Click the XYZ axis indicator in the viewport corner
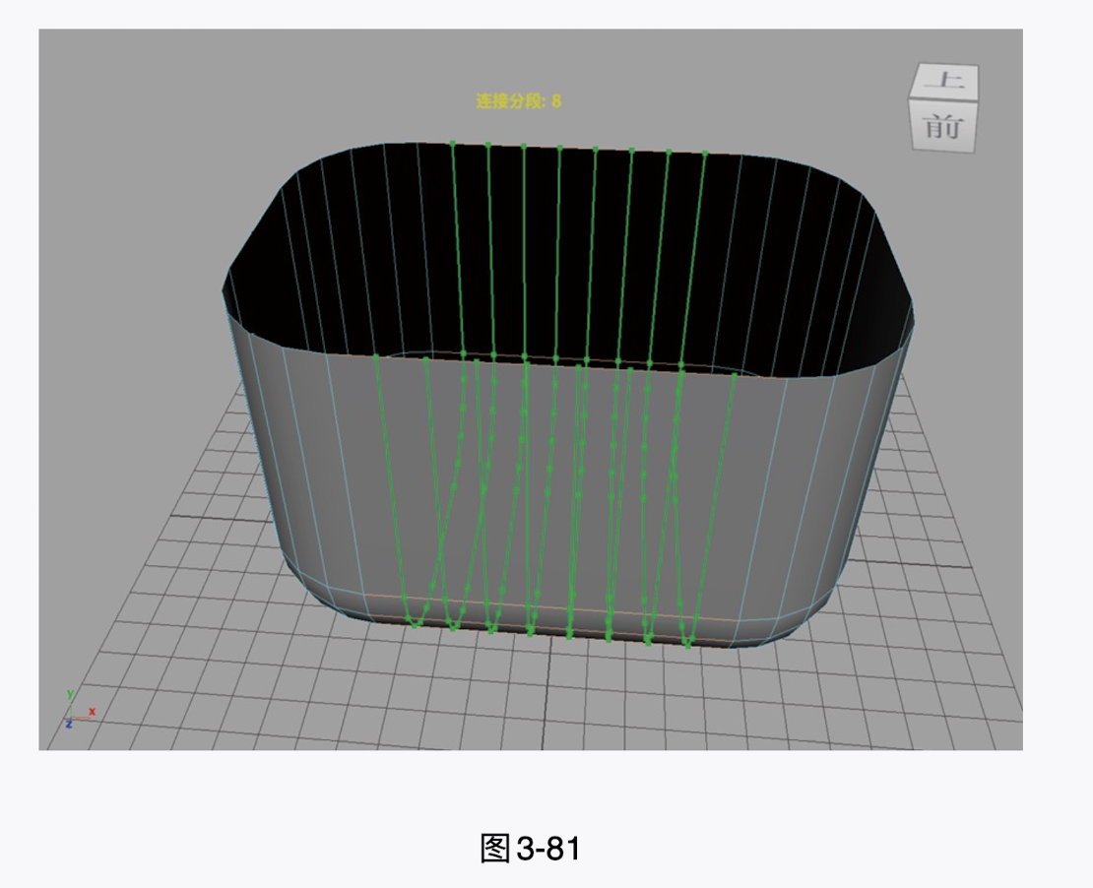The width and height of the screenshot is (1093, 888). pyautogui.click(x=79, y=710)
